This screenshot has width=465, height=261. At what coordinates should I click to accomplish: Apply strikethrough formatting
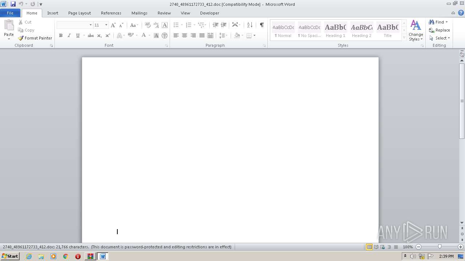tap(91, 36)
